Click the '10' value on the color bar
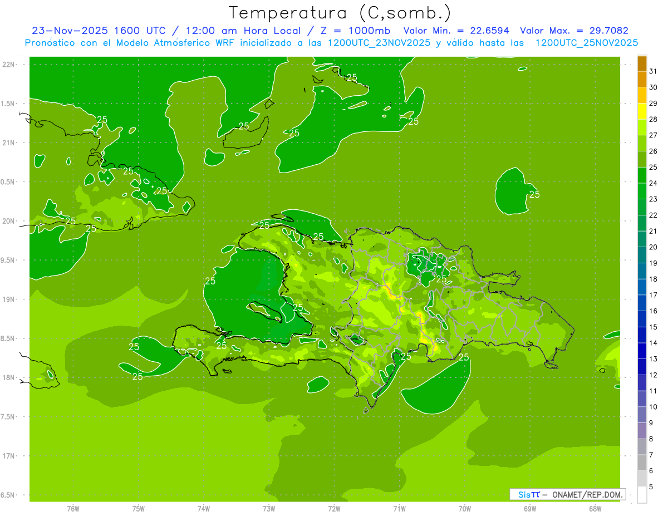Viewport: 668px width, 516px height. [x=653, y=407]
